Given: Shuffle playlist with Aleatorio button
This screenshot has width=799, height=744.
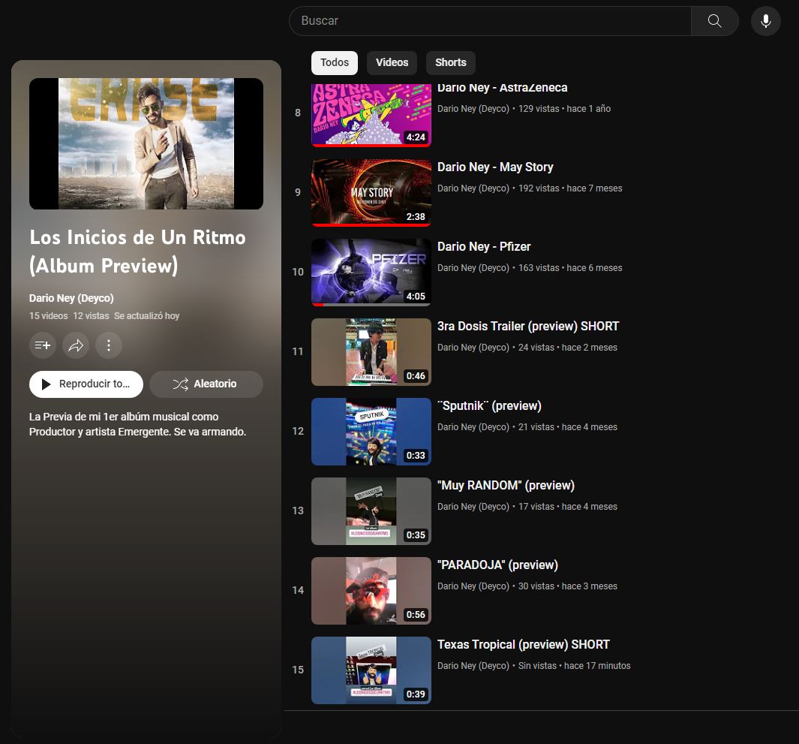Looking at the screenshot, I should click(206, 384).
